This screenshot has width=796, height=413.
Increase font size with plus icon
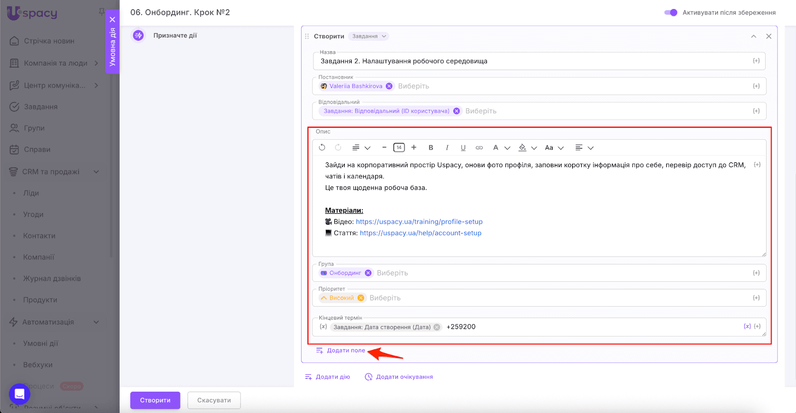pos(414,148)
